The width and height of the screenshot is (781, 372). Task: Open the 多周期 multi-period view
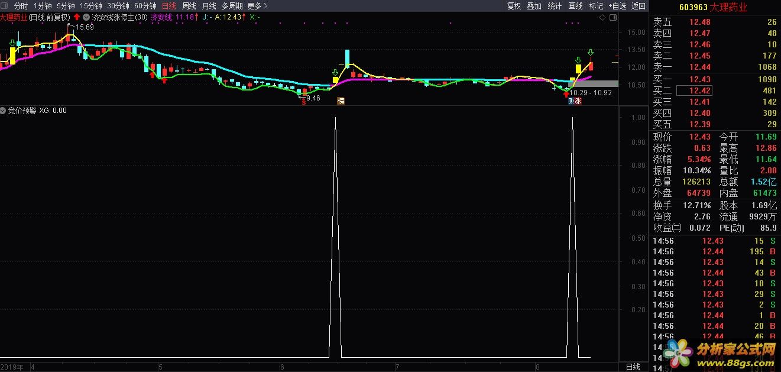click(x=232, y=6)
